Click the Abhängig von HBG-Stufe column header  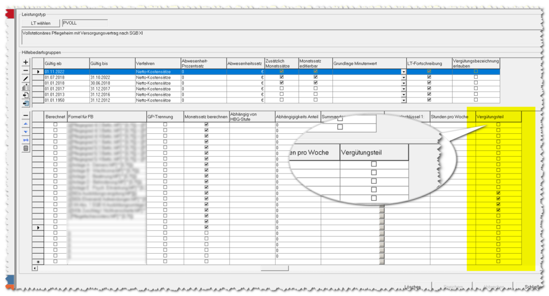tap(252, 117)
